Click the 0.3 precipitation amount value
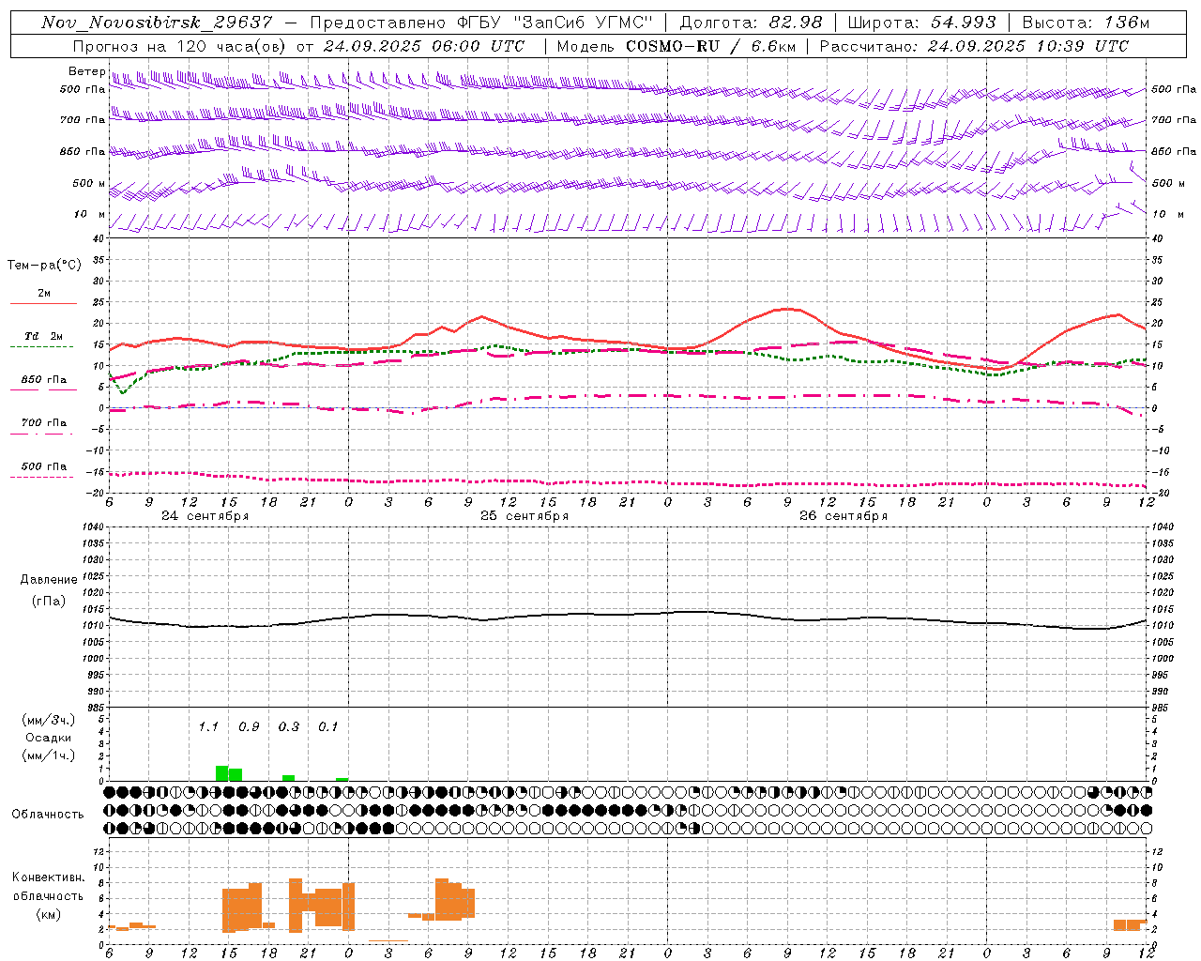The height and width of the screenshot is (961, 1201). click(x=289, y=726)
